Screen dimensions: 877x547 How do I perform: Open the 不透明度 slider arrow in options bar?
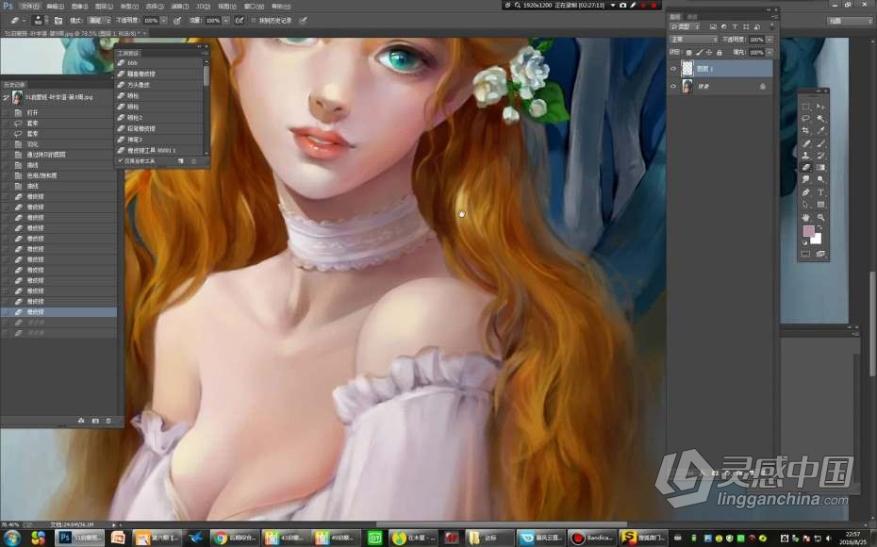[164, 20]
